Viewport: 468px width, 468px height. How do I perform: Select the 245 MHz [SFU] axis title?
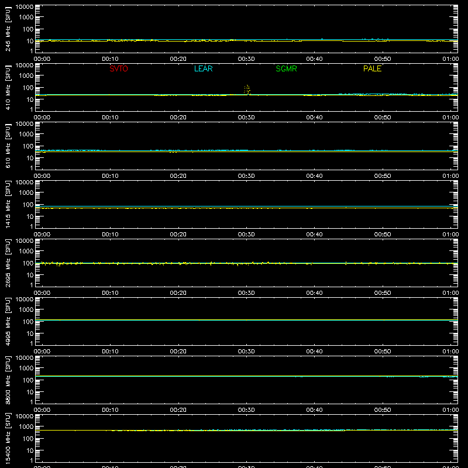(x=8, y=29)
